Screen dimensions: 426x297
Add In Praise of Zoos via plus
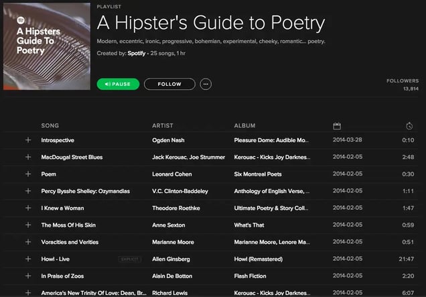pos(28,276)
